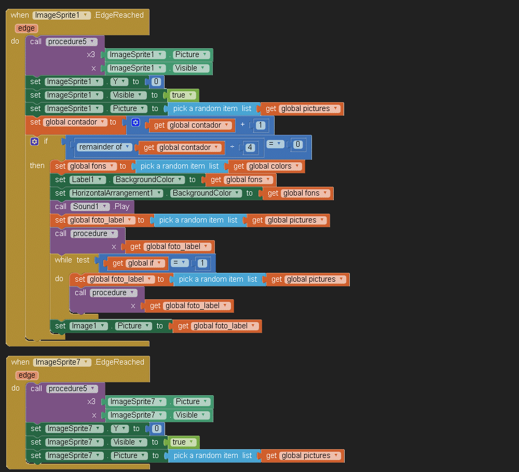
Task: Select the 'call Sound1 .Play' block
Action: [x=60, y=206]
